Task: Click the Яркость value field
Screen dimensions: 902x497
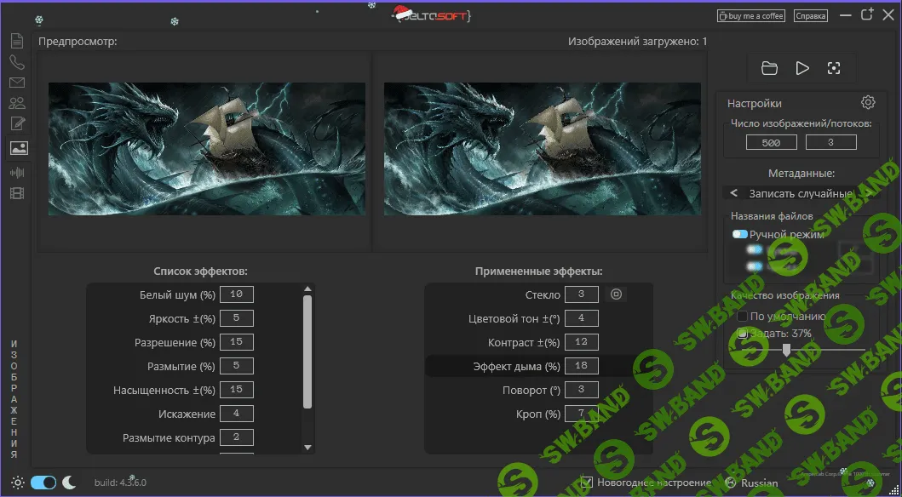Action: click(237, 318)
